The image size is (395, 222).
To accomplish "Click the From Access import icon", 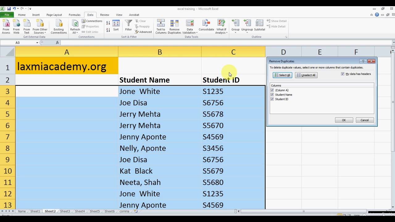I will tap(6, 27).
